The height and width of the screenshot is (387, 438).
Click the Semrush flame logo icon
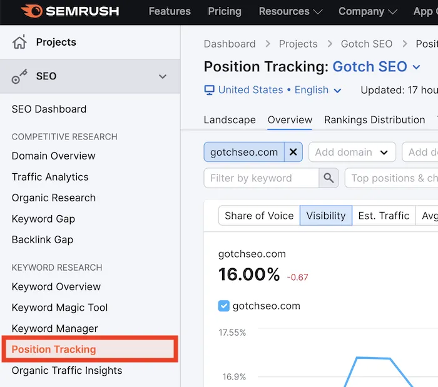point(31,11)
